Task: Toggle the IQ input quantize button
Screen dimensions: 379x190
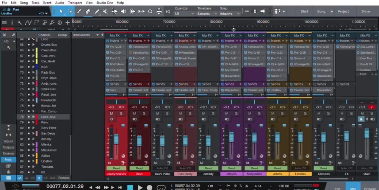Action: click(168, 11)
